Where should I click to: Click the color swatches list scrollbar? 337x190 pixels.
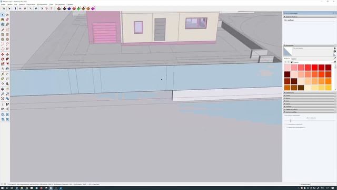pyautogui.click(x=335, y=77)
